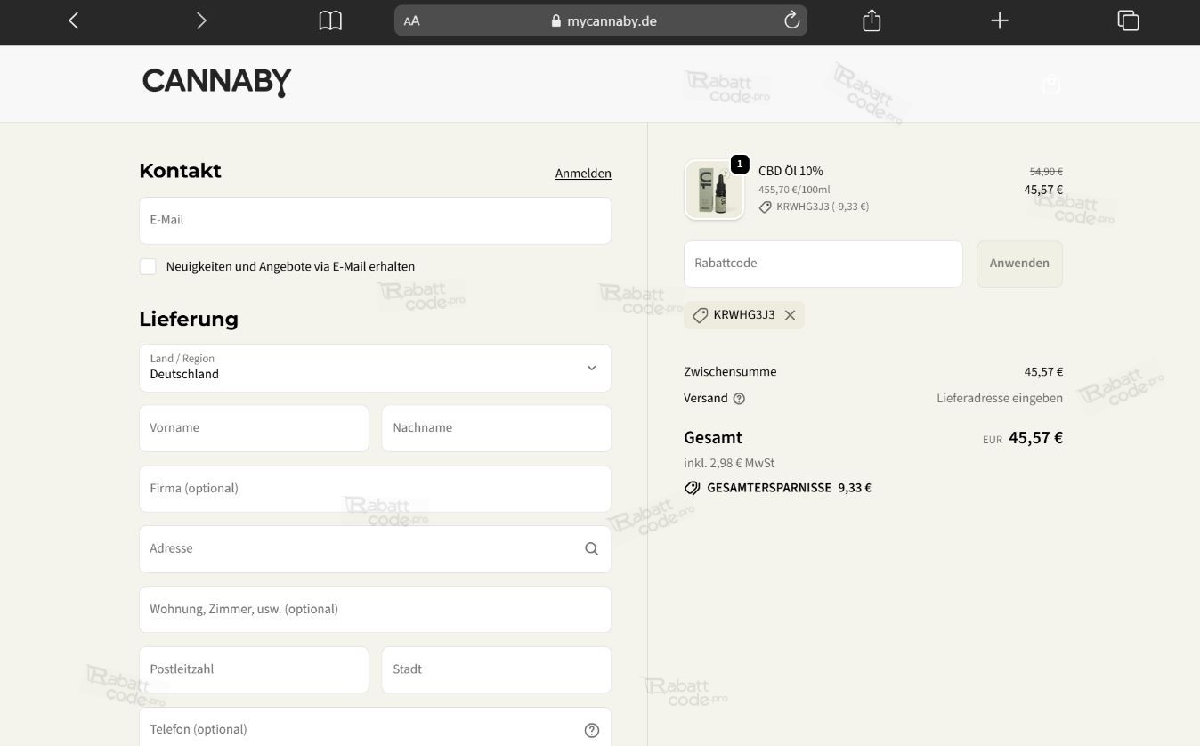Select the CBD Öl 10% product thumbnail
The width and height of the screenshot is (1200, 746).
point(714,190)
